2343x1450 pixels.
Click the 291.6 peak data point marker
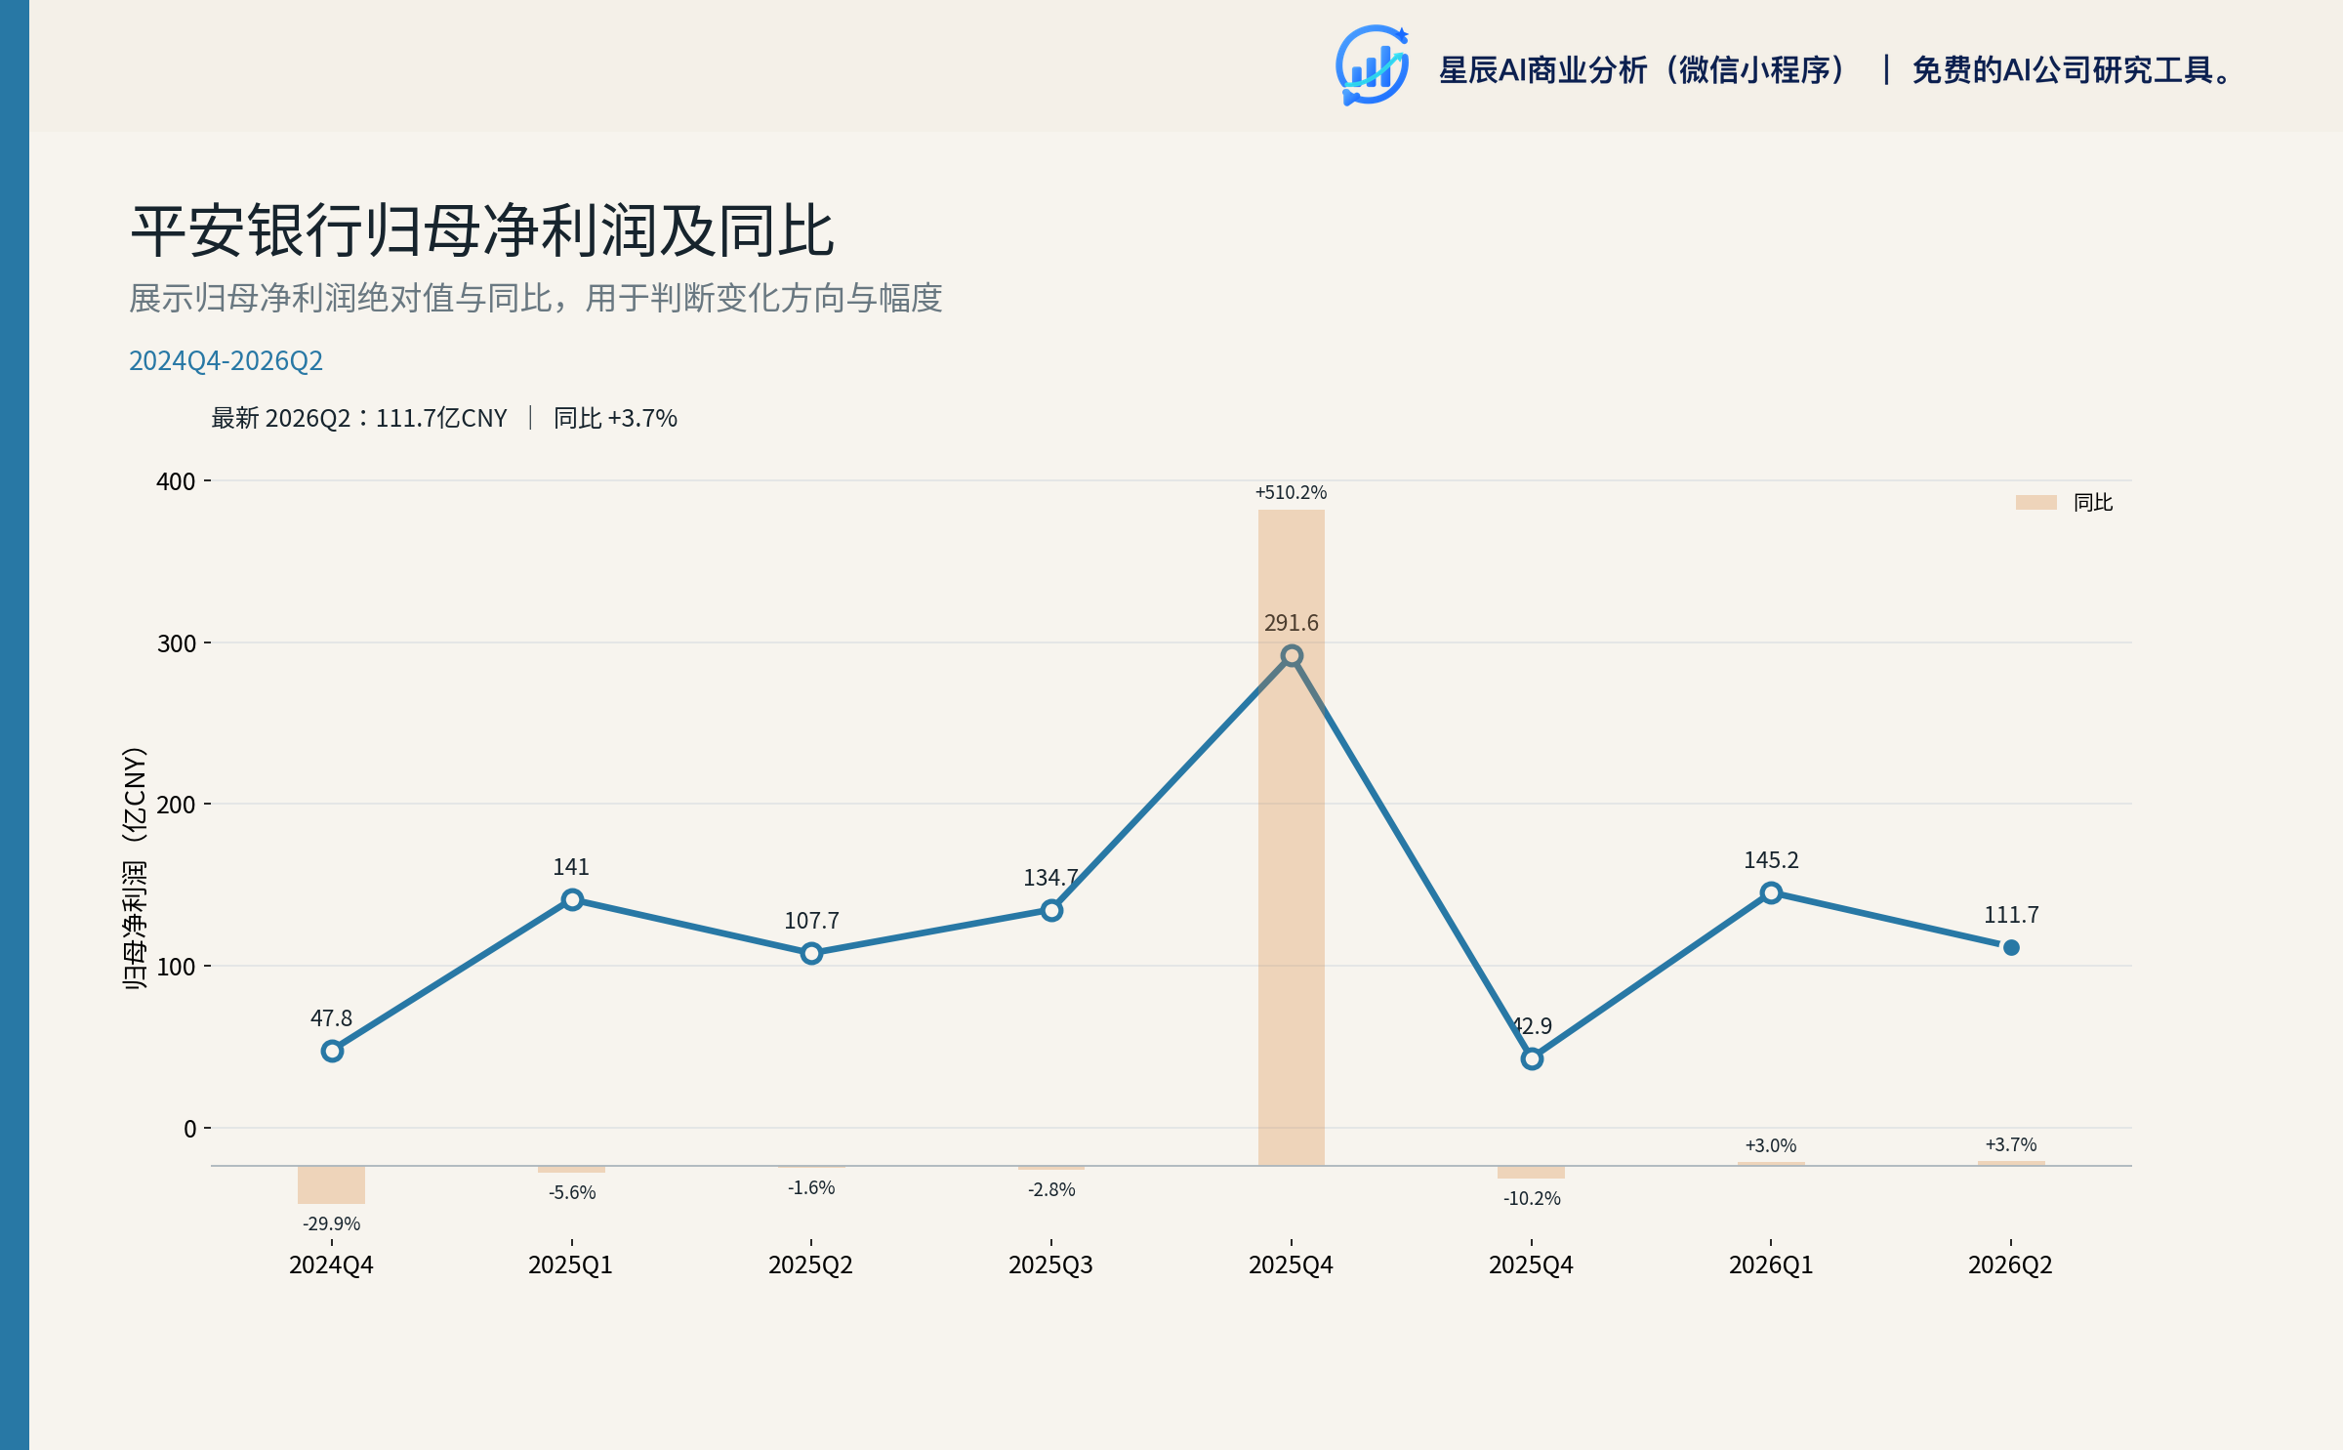(1292, 656)
